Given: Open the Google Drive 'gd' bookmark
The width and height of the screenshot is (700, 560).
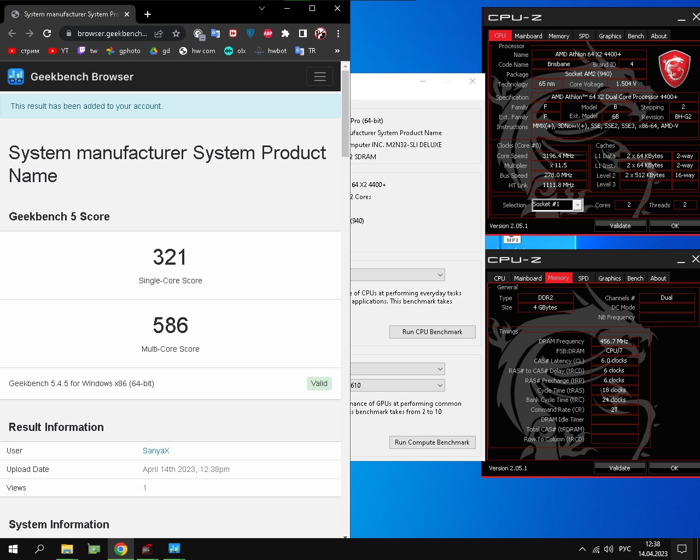Looking at the screenshot, I should (160, 51).
